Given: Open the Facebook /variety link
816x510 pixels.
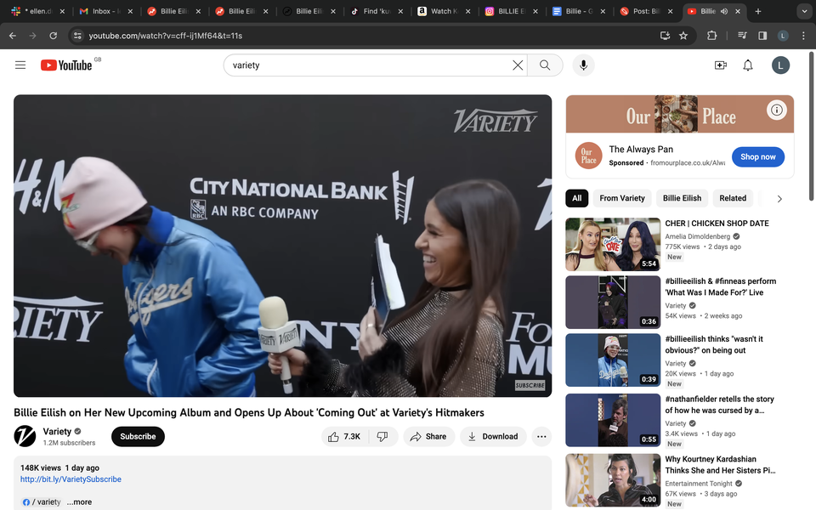Looking at the screenshot, I should (x=41, y=502).
